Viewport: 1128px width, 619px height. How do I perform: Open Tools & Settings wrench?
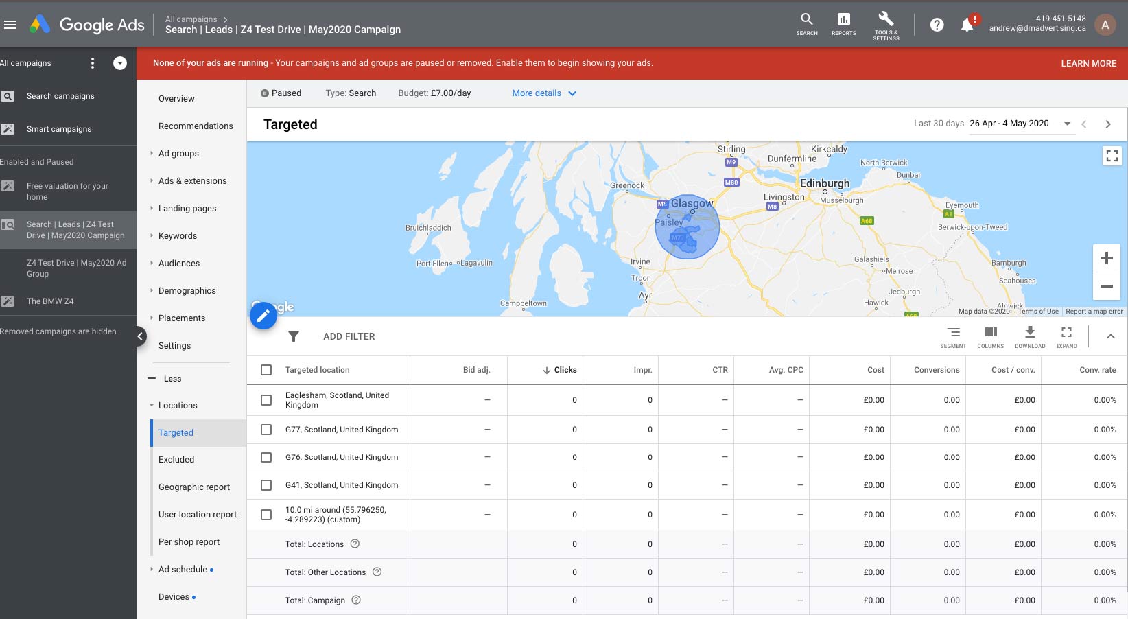coord(886,25)
